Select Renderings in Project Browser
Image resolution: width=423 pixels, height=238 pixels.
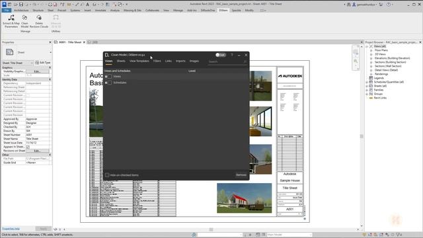click(x=381, y=74)
